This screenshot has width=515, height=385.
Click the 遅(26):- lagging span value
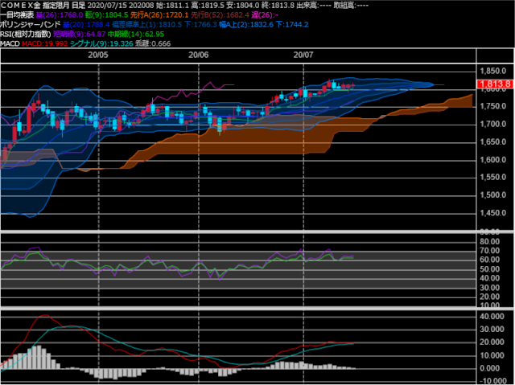265,14
